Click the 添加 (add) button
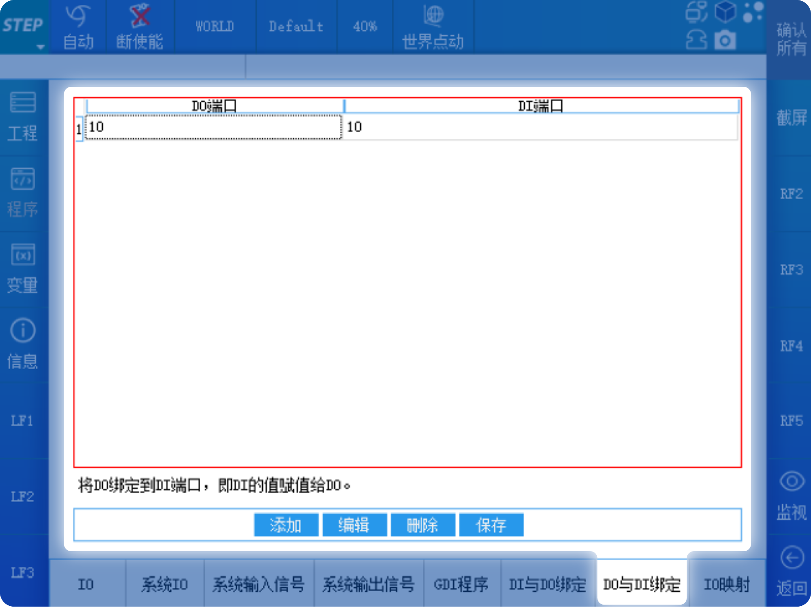811x607 pixels. pyautogui.click(x=286, y=525)
